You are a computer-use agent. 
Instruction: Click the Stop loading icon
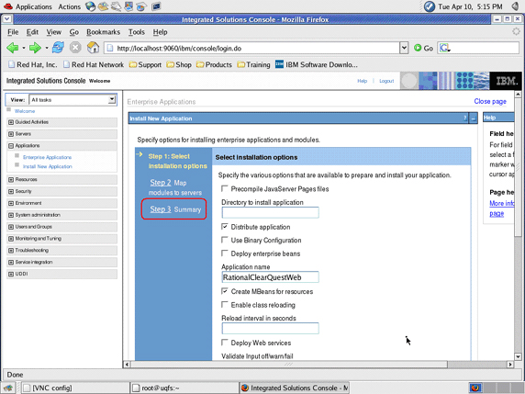click(75, 48)
